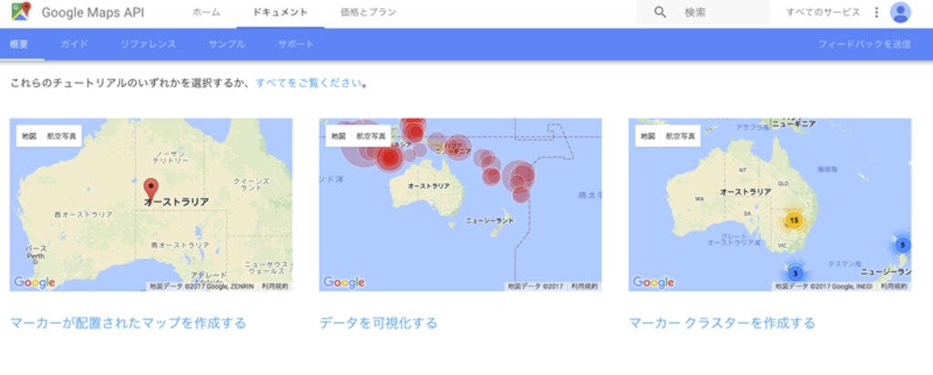The width and height of the screenshot is (933, 375).
Task: Click the フィードバックを送信 button
Action: pyautogui.click(x=864, y=44)
